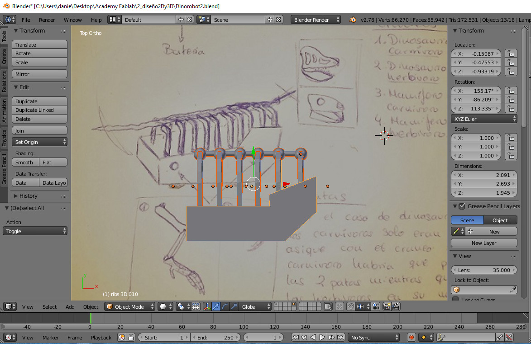Open the Render menu

(x=47, y=19)
